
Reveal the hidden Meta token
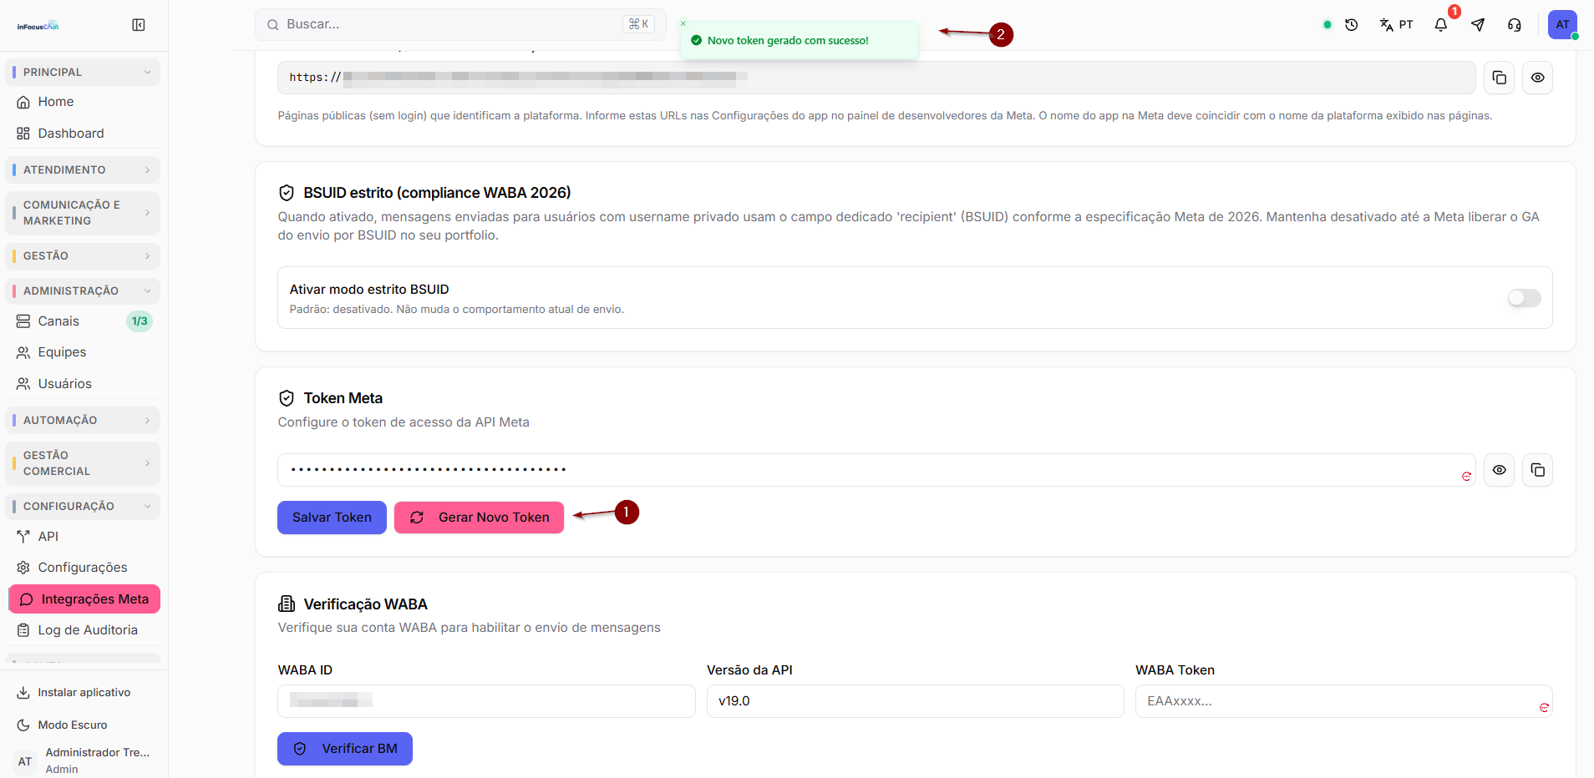1500,470
